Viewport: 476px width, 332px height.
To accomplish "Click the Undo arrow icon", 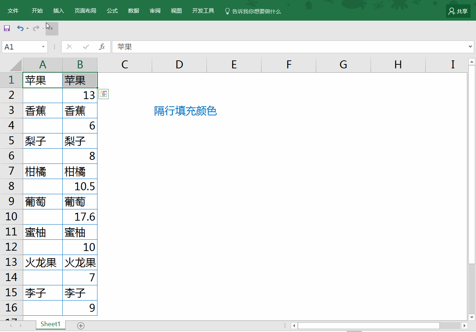I will pyautogui.click(x=20, y=28).
